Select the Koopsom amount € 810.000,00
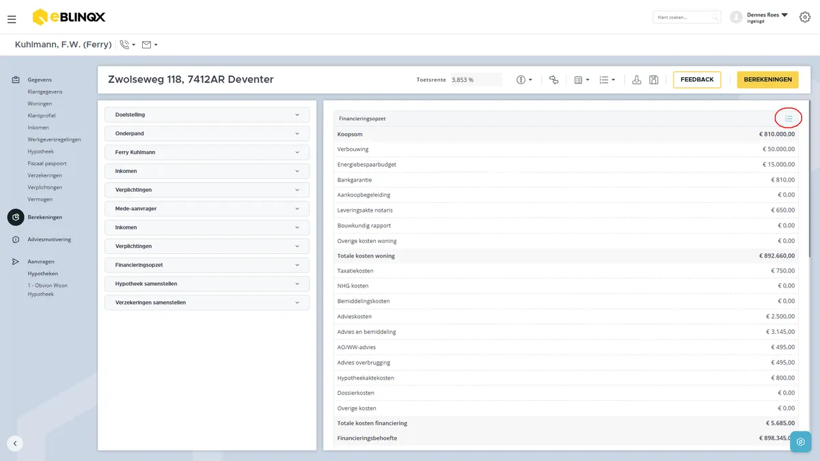This screenshot has width=820, height=461. coord(777,134)
